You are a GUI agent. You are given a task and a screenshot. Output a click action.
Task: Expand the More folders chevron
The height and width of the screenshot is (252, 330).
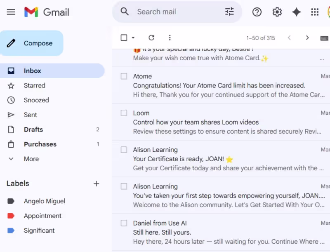(x=11, y=159)
